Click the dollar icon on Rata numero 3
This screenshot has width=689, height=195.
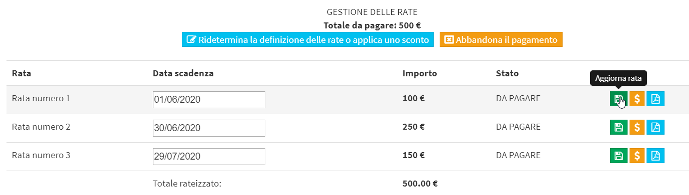click(x=637, y=156)
